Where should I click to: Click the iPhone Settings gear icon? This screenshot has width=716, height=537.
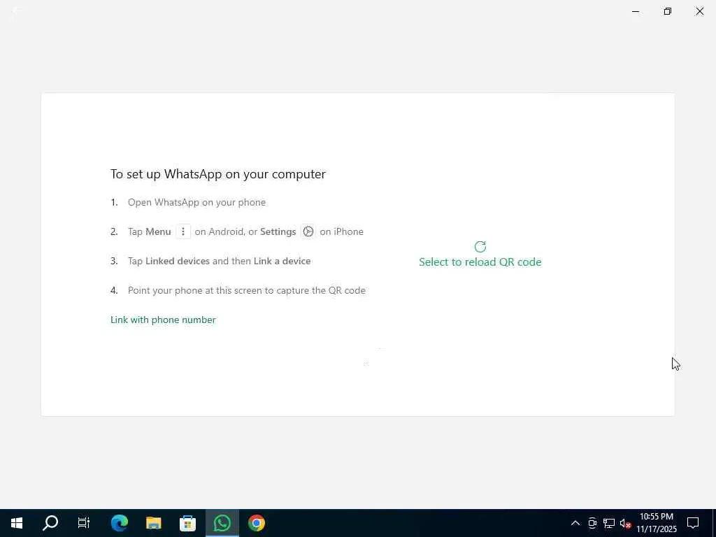[x=308, y=231]
